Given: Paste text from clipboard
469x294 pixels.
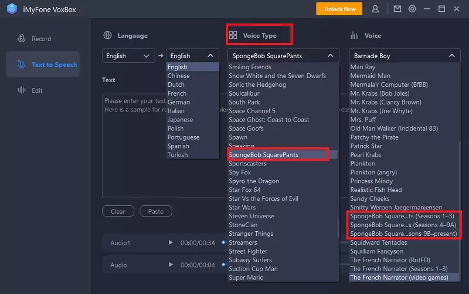Looking at the screenshot, I should point(156,211).
